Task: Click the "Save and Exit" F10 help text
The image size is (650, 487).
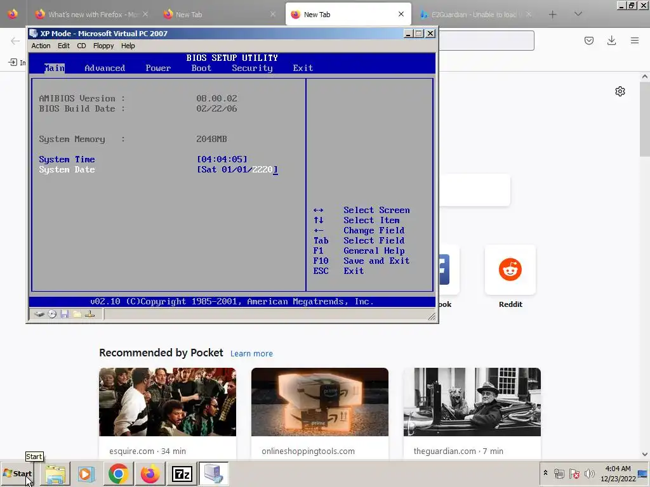Action: tap(376, 261)
